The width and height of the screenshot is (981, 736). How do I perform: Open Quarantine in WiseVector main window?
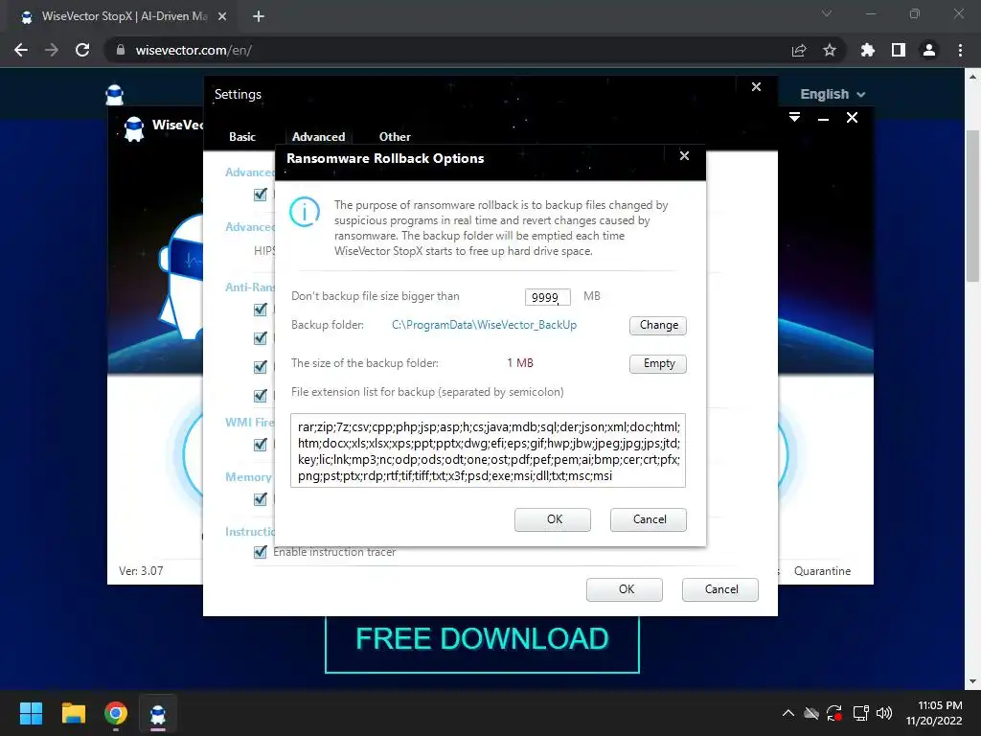click(x=822, y=571)
